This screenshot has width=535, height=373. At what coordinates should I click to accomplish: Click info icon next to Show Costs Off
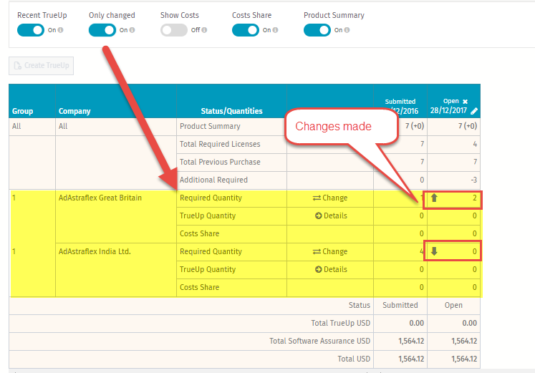pyautogui.click(x=204, y=30)
